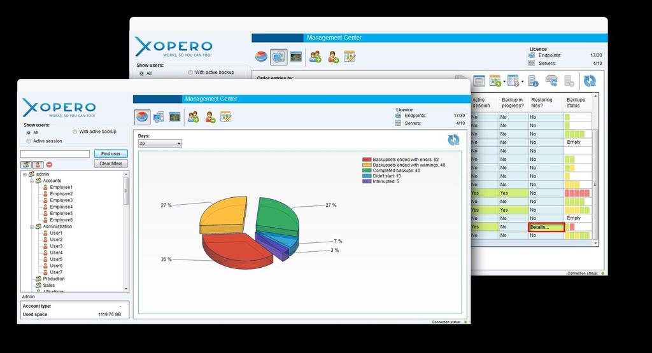Screen dimensions: 652x353
Task: Select User5 in Administration group
Action: click(x=56, y=259)
